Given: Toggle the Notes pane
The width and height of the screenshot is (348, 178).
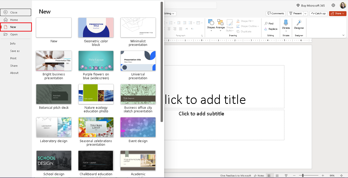Looking at the screenshot, I should (x=259, y=175).
